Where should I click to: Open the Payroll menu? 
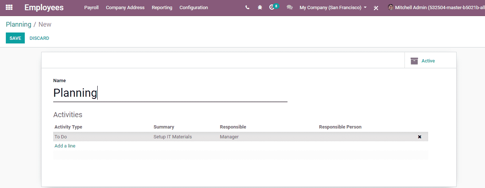91,7
